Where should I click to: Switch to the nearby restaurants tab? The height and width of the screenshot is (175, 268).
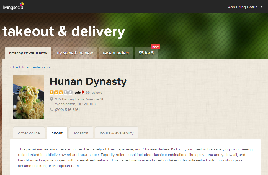tap(28, 53)
